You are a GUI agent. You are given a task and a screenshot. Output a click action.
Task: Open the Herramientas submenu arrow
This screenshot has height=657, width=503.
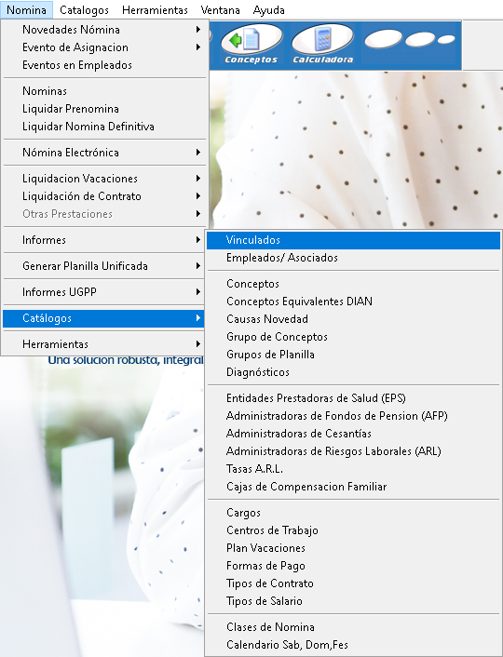point(198,344)
